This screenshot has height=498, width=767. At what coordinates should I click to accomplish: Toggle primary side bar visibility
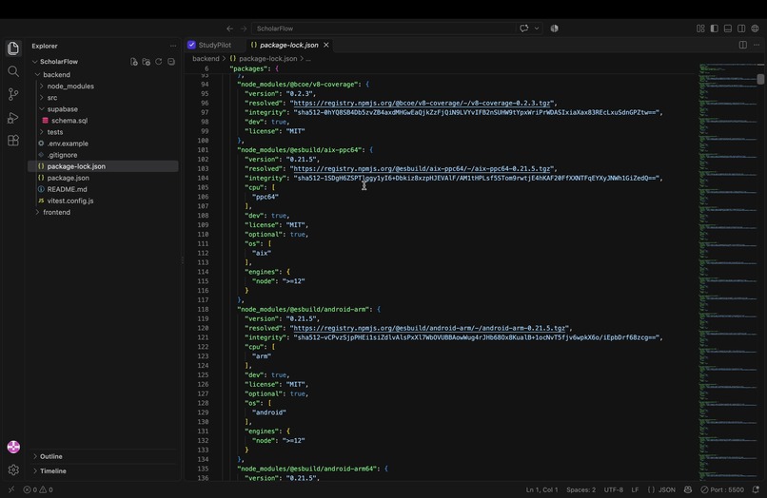coord(714,29)
